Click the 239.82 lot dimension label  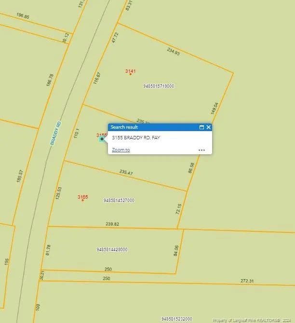pyautogui.click(x=112, y=224)
